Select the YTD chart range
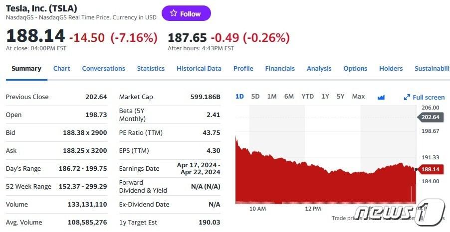Screen dimensions: 450x232 [x=307, y=97]
